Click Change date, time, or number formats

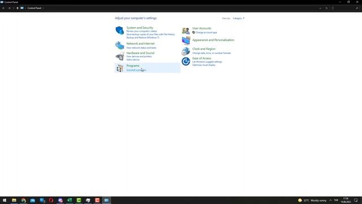(212, 53)
